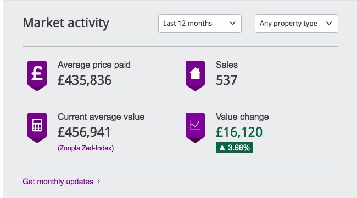Click the Average price paid label
Image resolution: width=357 pixels, height=198 pixels.
click(94, 65)
